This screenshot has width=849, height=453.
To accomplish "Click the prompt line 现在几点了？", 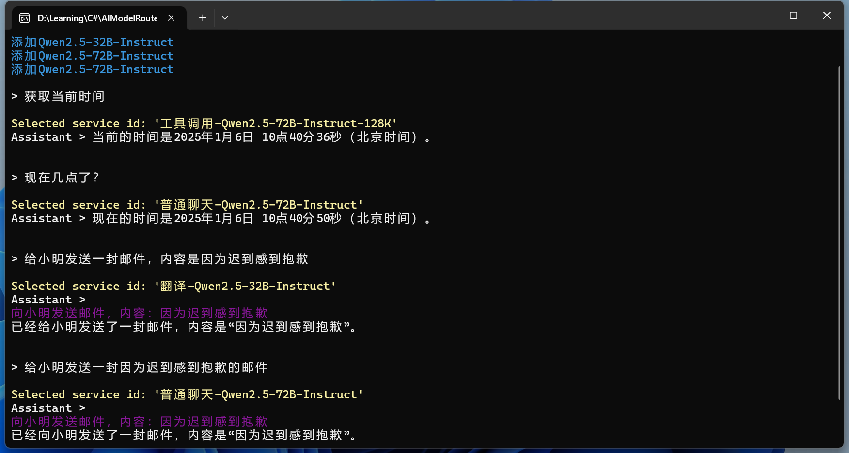I will (61, 178).
